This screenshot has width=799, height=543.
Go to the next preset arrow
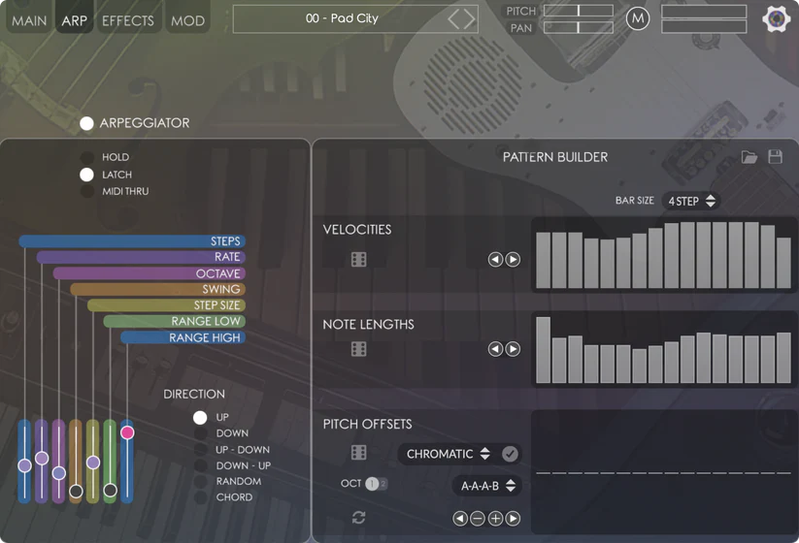[469, 18]
